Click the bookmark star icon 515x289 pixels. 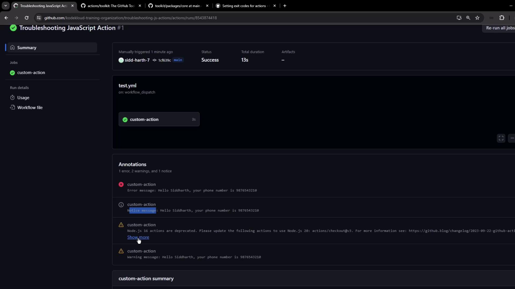click(477, 18)
